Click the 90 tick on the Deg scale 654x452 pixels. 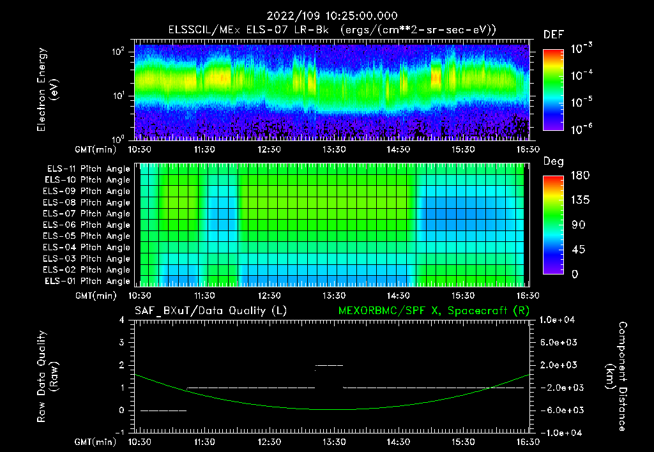click(580, 225)
